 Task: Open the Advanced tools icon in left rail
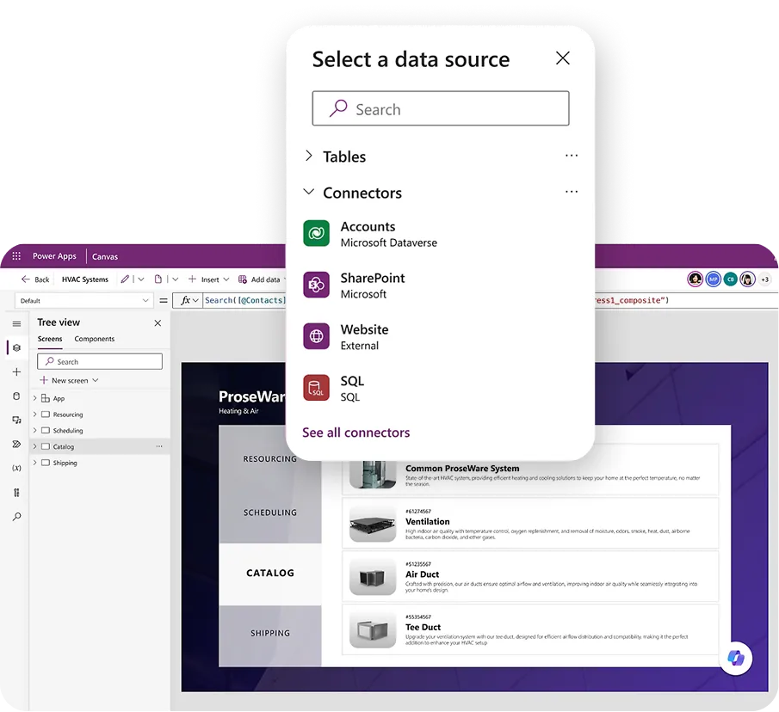coord(16,492)
